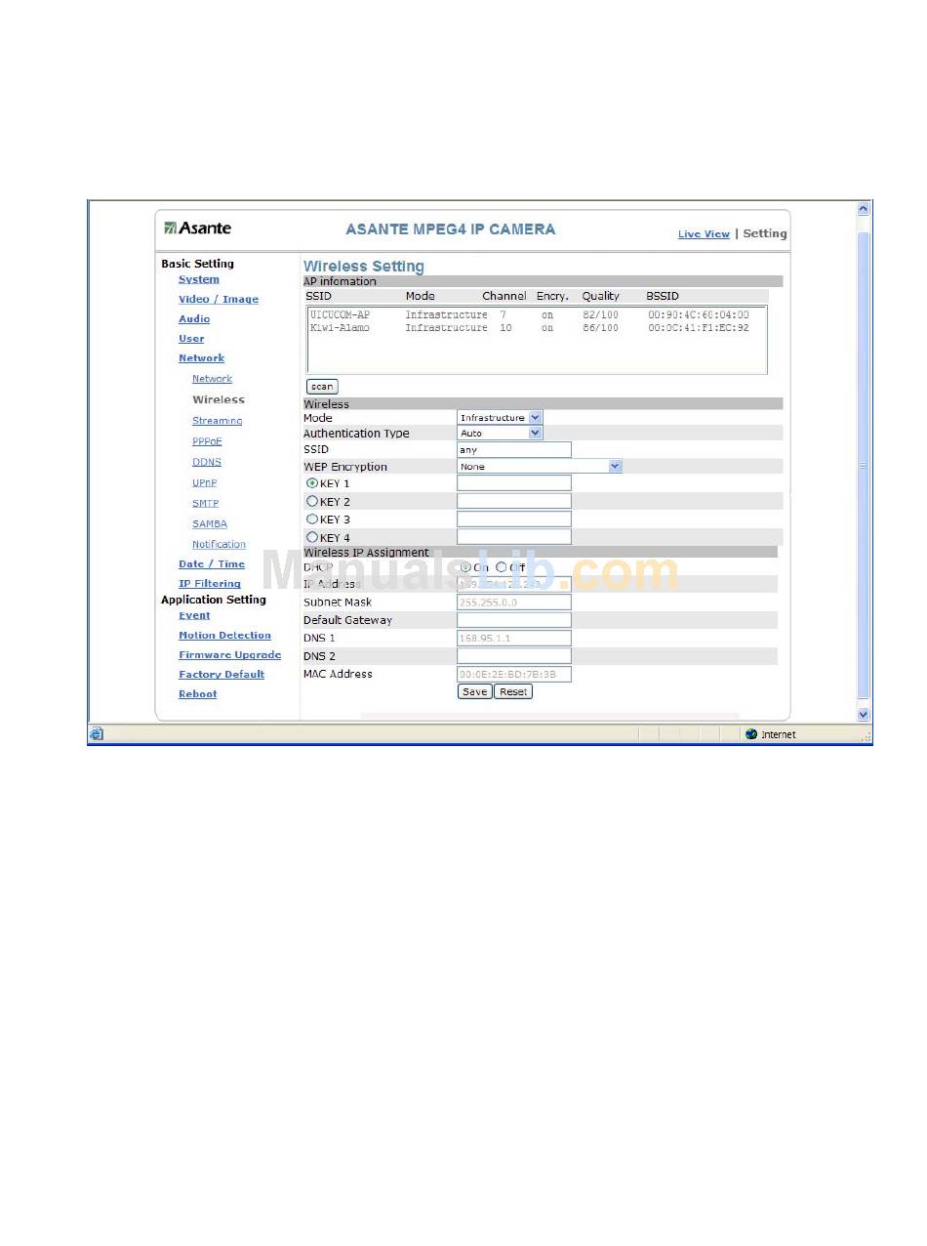Open PPPoE settings link
Viewport: 927px width, 1246px height.
[207, 441]
